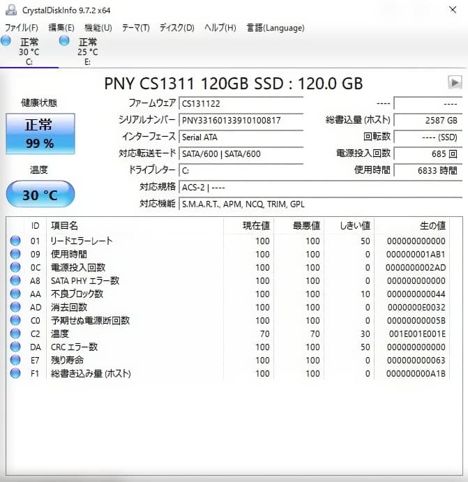Screen dimensions: 468x482
Task: Click raw value 0000000E0032
Action: (x=416, y=308)
